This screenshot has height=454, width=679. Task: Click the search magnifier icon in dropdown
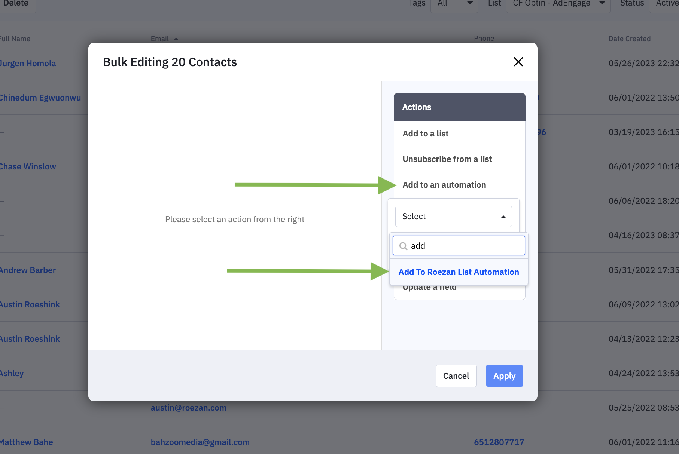tap(403, 246)
